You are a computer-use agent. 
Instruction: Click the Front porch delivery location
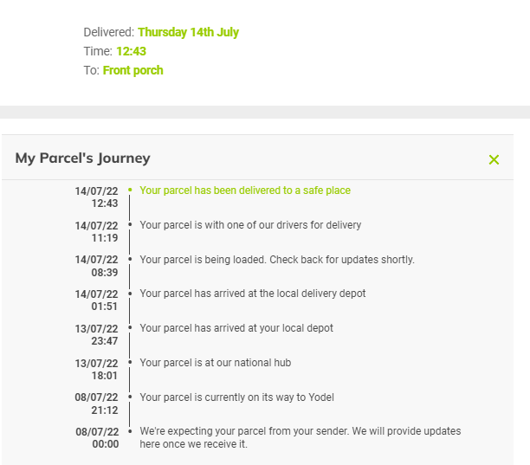click(x=132, y=70)
